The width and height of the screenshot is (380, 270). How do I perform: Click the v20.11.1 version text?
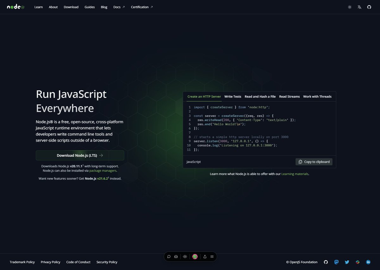pyautogui.click(x=76, y=166)
